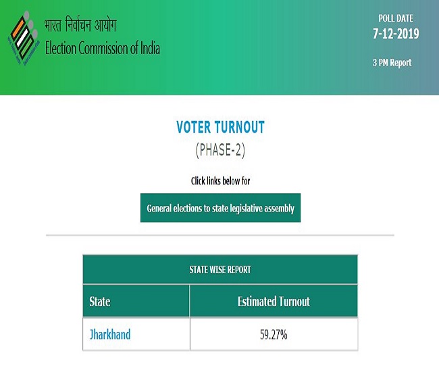
Task: Click the 'Click links below for' text
Action: click(x=220, y=180)
